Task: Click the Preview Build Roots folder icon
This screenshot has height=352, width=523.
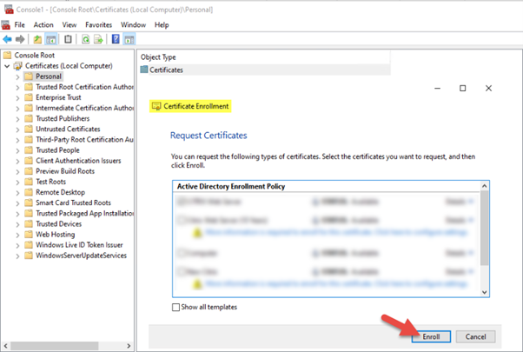Action: click(29, 171)
